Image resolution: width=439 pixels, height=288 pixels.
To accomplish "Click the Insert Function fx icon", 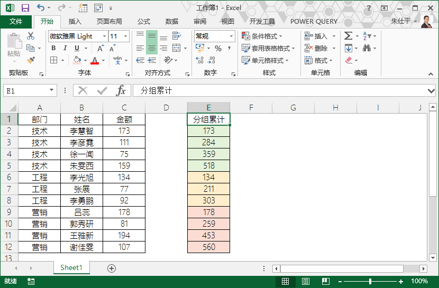I will [121, 90].
